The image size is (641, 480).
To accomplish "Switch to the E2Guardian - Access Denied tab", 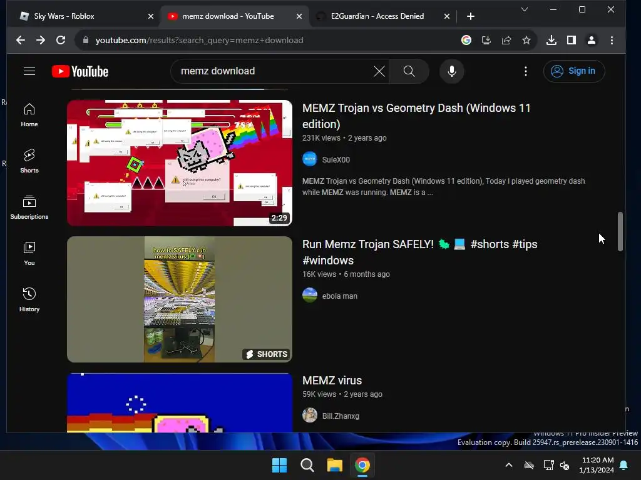I will point(382,16).
